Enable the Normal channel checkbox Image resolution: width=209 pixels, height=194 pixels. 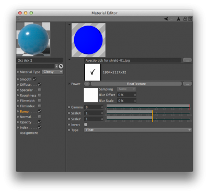coord(40,117)
